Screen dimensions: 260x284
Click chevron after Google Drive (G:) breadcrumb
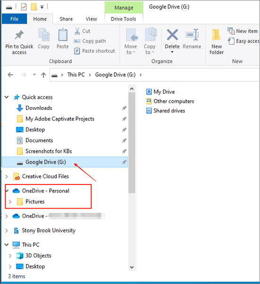click(x=141, y=75)
